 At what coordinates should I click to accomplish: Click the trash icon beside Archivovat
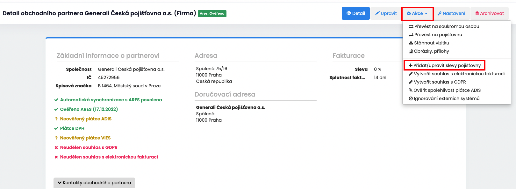coord(477,13)
